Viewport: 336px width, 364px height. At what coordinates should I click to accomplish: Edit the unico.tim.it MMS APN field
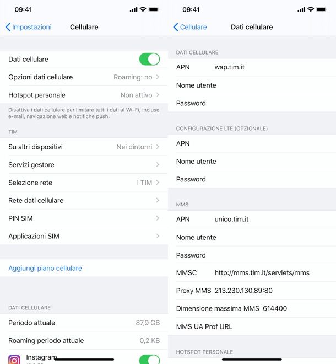(x=252, y=219)
